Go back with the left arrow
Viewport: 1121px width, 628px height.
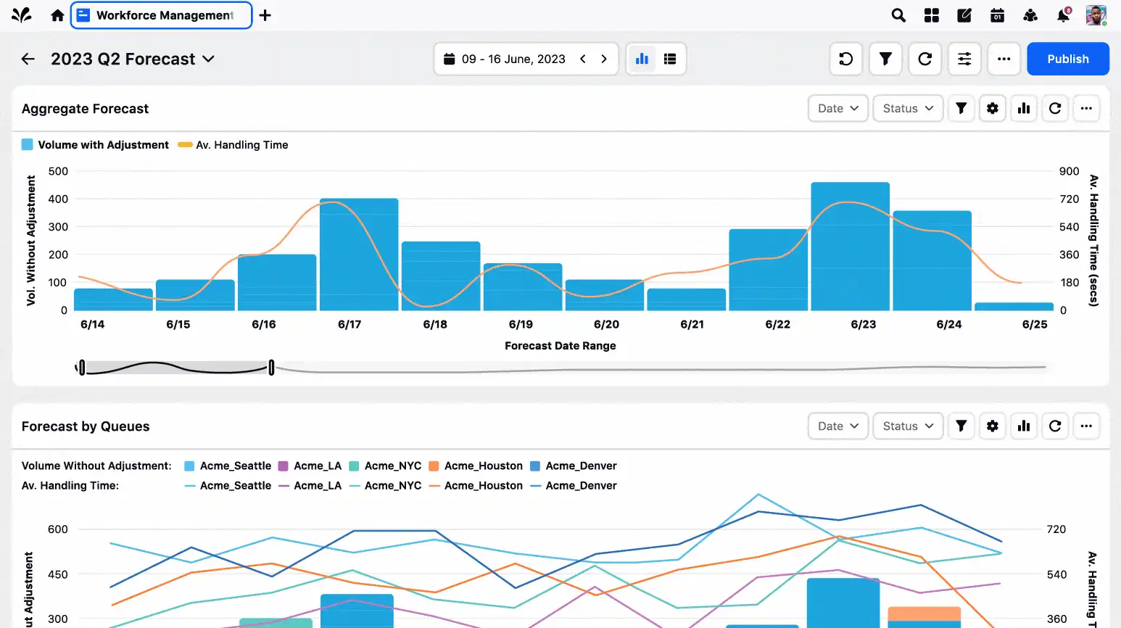pyautogui.click(x=28, y=59)
